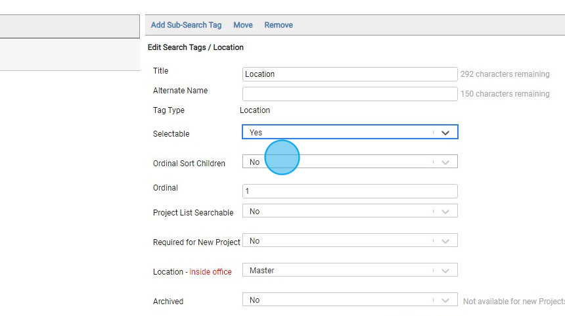Click the chevron arrow on the Master location field

445,271
